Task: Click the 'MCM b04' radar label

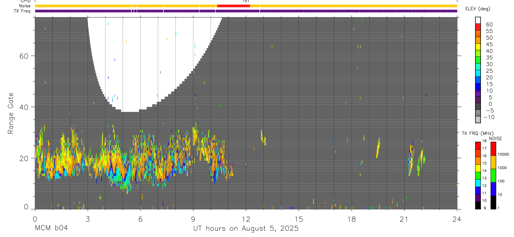Action: point(51,229)
